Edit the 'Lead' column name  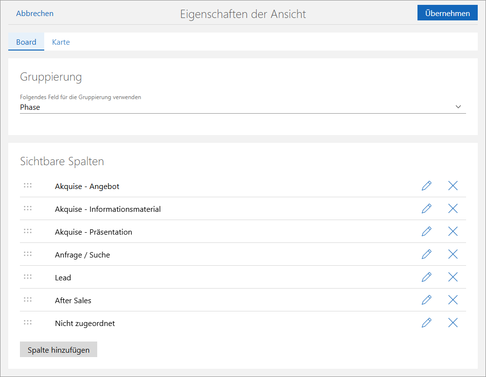point(427,277)
